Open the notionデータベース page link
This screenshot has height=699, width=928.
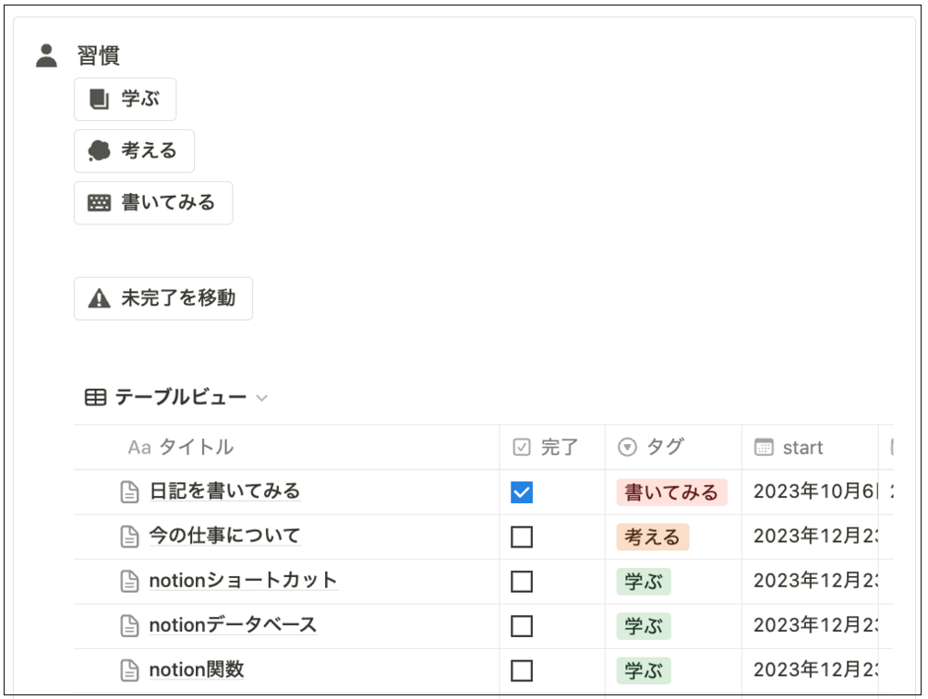tap(233, 625)
